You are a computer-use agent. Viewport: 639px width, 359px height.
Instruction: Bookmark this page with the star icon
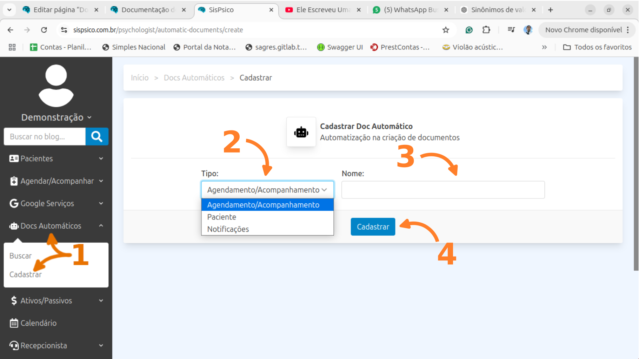(x=446, y=30)
